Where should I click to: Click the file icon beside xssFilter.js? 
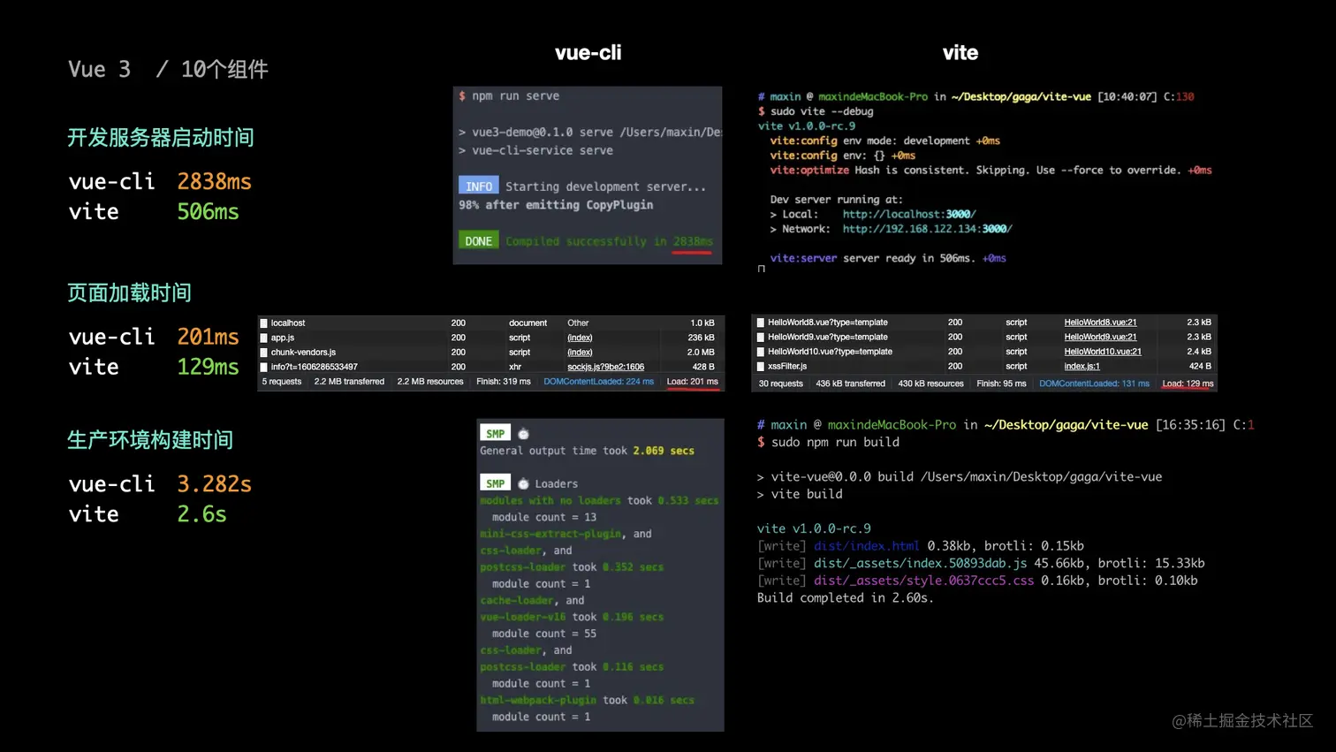click(760, 367)
